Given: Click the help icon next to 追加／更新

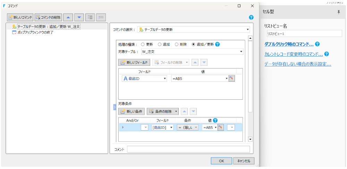Looking at the screenshot, I should [x=217, y=44].
